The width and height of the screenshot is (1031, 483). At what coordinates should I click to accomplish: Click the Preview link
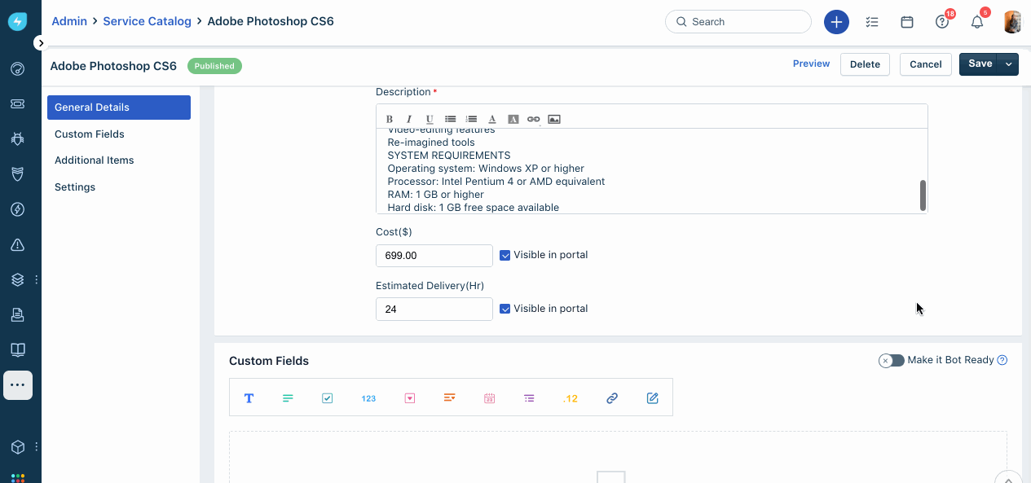click(x=811, y=64)
